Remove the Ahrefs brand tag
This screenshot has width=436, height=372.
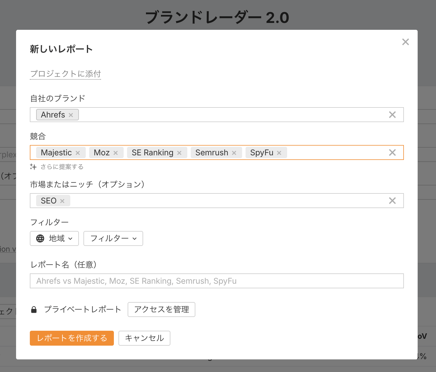pos(71,115)
